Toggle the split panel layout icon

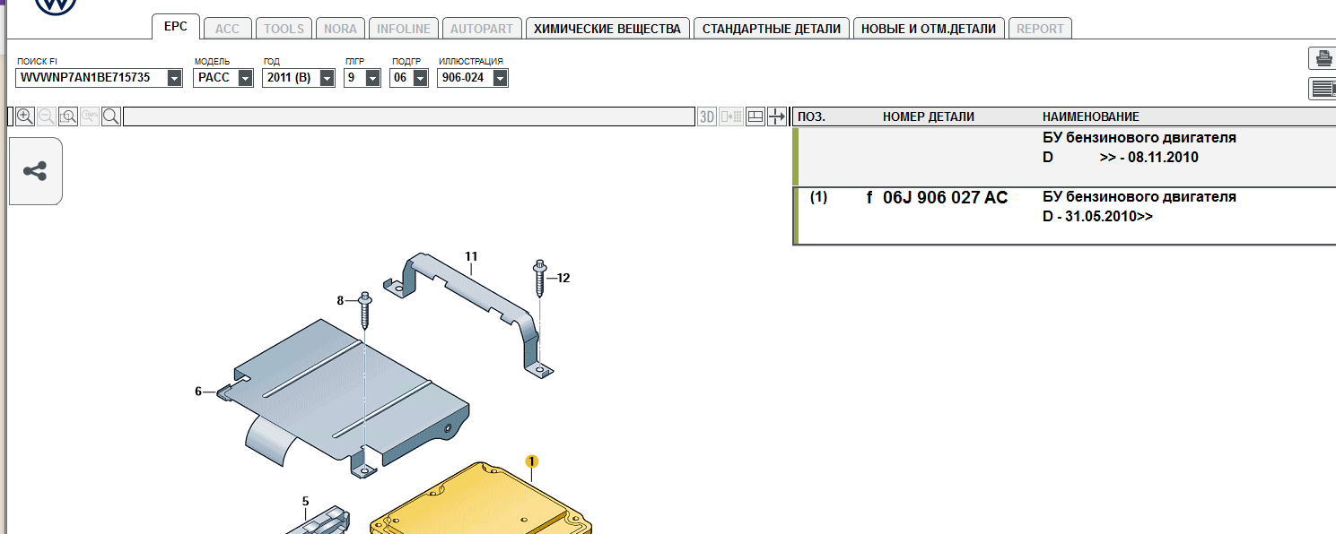pos(755,116)
